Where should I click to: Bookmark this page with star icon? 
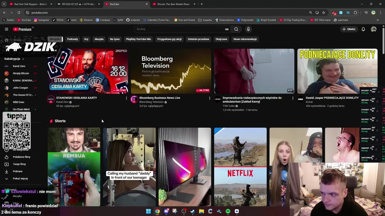pyautogui.click(x=324, y=13)
